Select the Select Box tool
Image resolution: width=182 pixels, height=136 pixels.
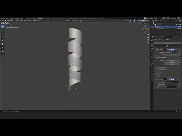coord(3,27)
